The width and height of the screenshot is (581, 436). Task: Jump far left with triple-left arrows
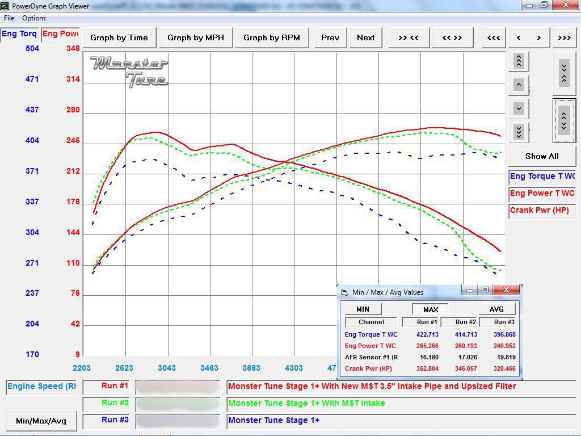(494, 37)
